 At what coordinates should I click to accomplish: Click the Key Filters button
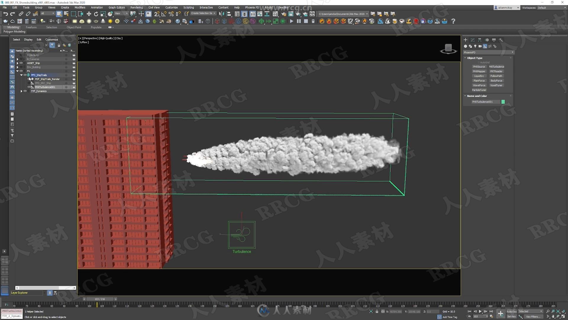tap(533, 316)
